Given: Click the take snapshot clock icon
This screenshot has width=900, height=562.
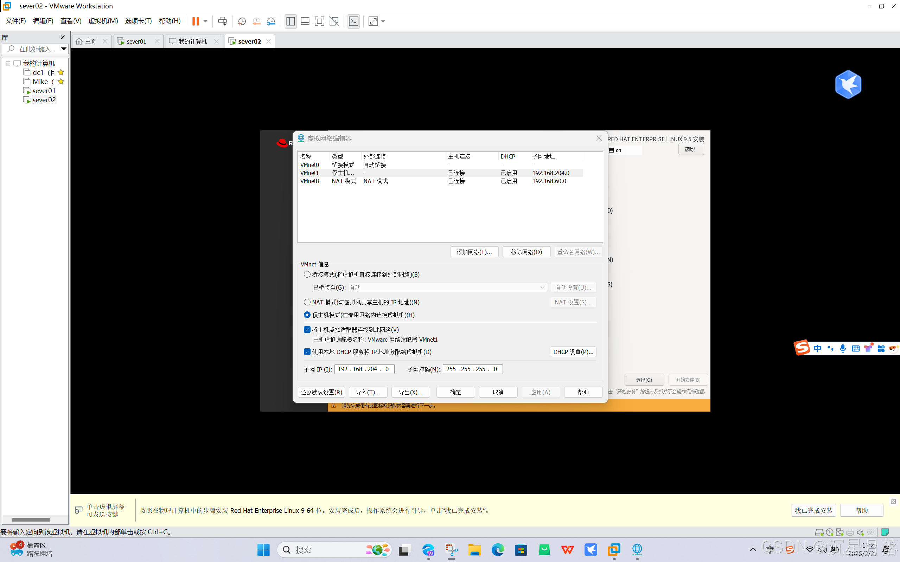Looking at the screenshot, I should coord(242,21).
